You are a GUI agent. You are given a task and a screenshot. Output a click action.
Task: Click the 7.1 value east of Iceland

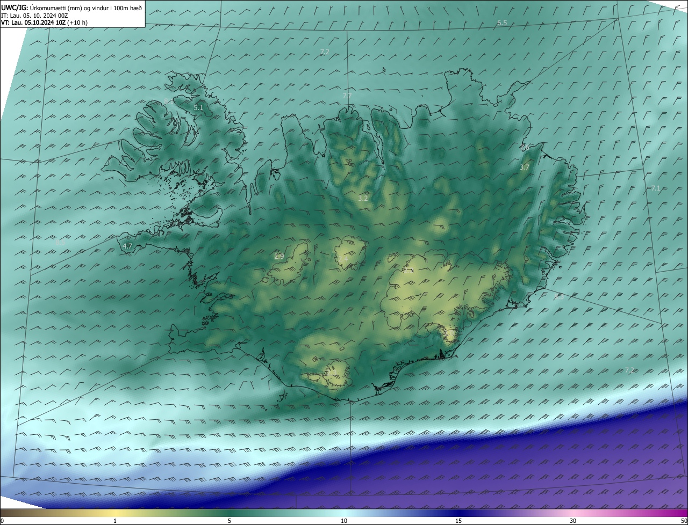tap(656, 188)
